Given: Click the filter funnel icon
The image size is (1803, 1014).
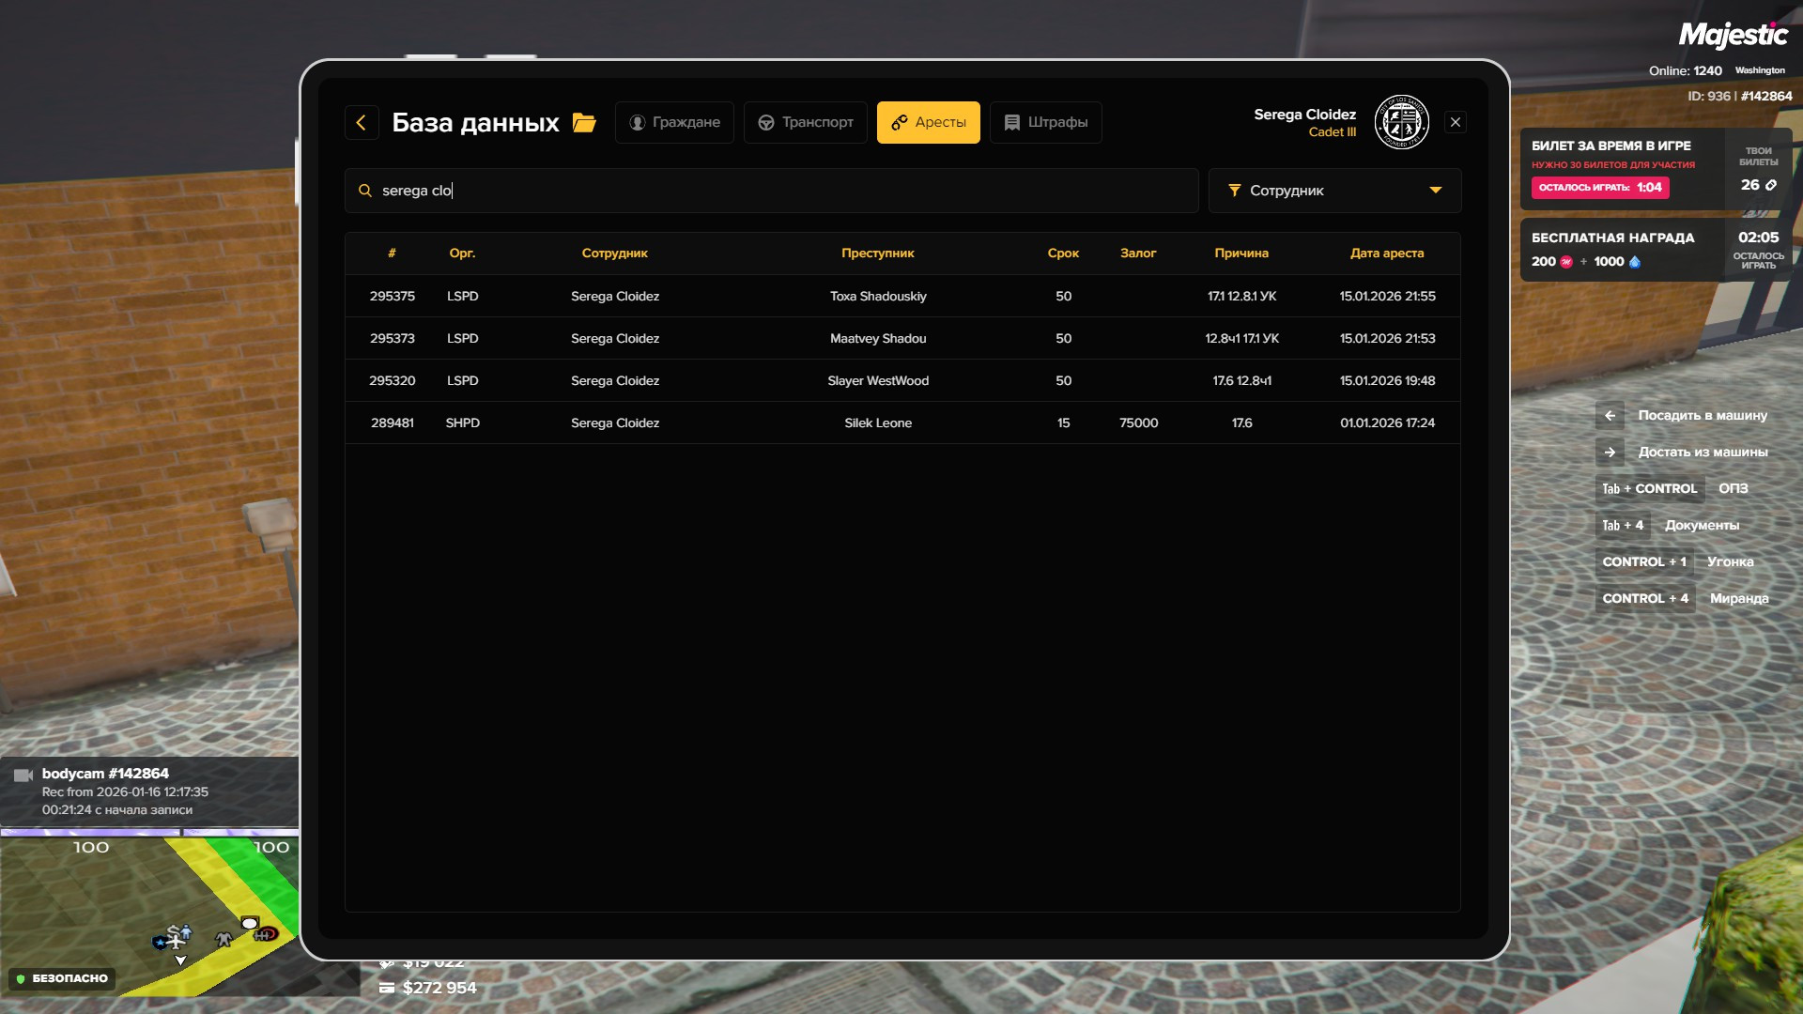Looking at the screenshot, I should point(1234,191).
